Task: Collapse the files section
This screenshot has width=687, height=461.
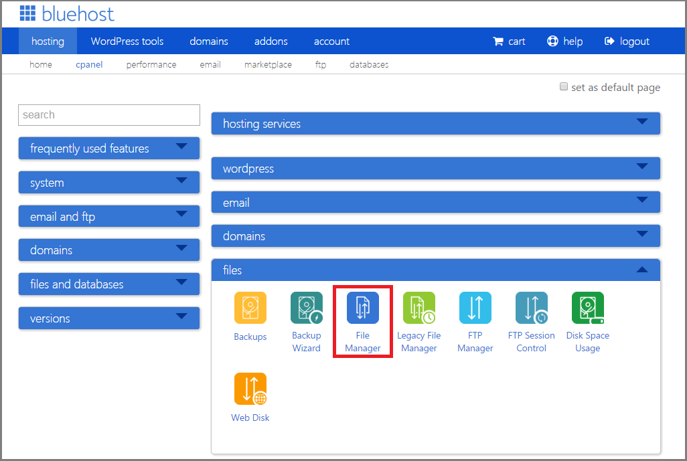Action: 435,270
